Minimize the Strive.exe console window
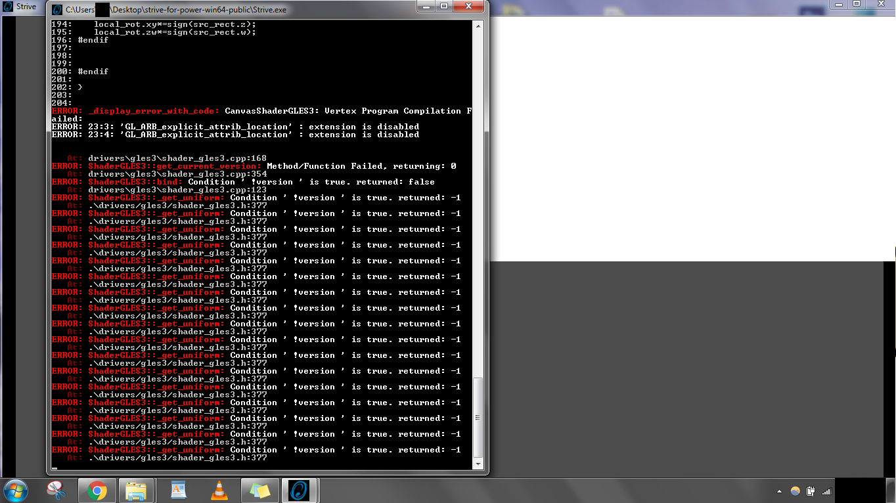This screenshot has height=503, width=896. 426,6
